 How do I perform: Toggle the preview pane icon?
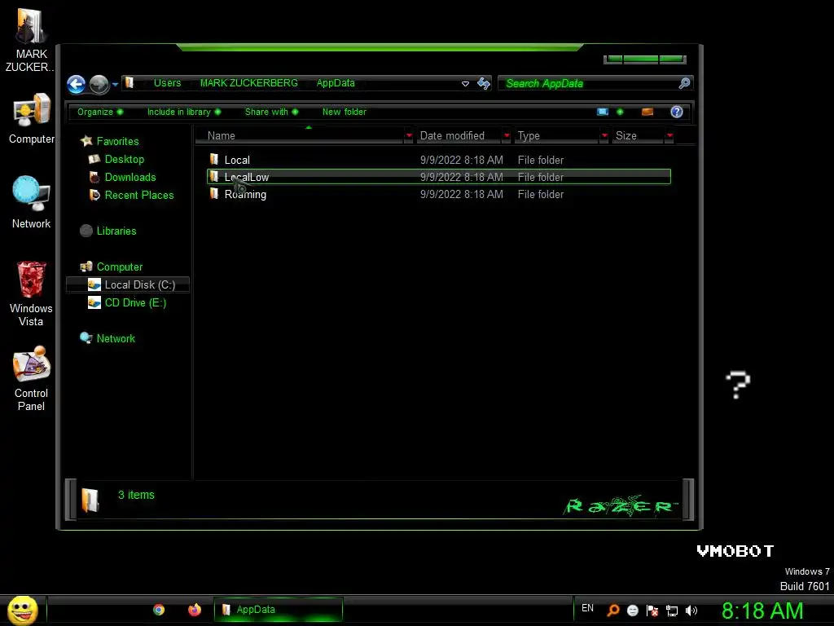[647, 112]
